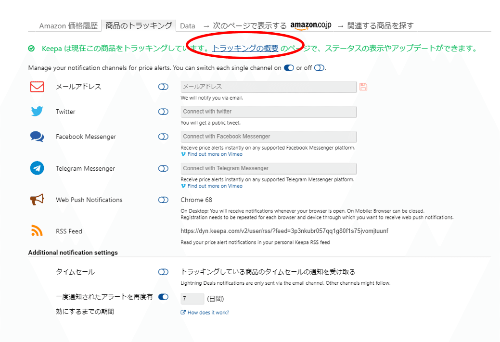
Task: Click the Vimeo icon under Facebook Messenger
Action: click(x=183, y=154)
